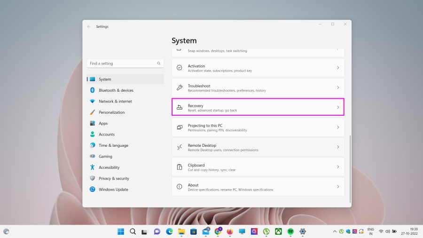Click the About info icon
The image size is (423, 238).
(180, 187)
